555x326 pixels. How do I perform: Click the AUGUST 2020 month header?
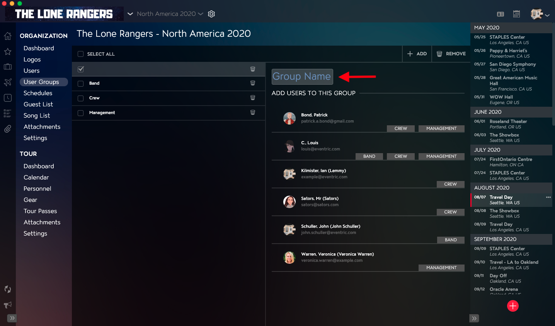point(511,188)
